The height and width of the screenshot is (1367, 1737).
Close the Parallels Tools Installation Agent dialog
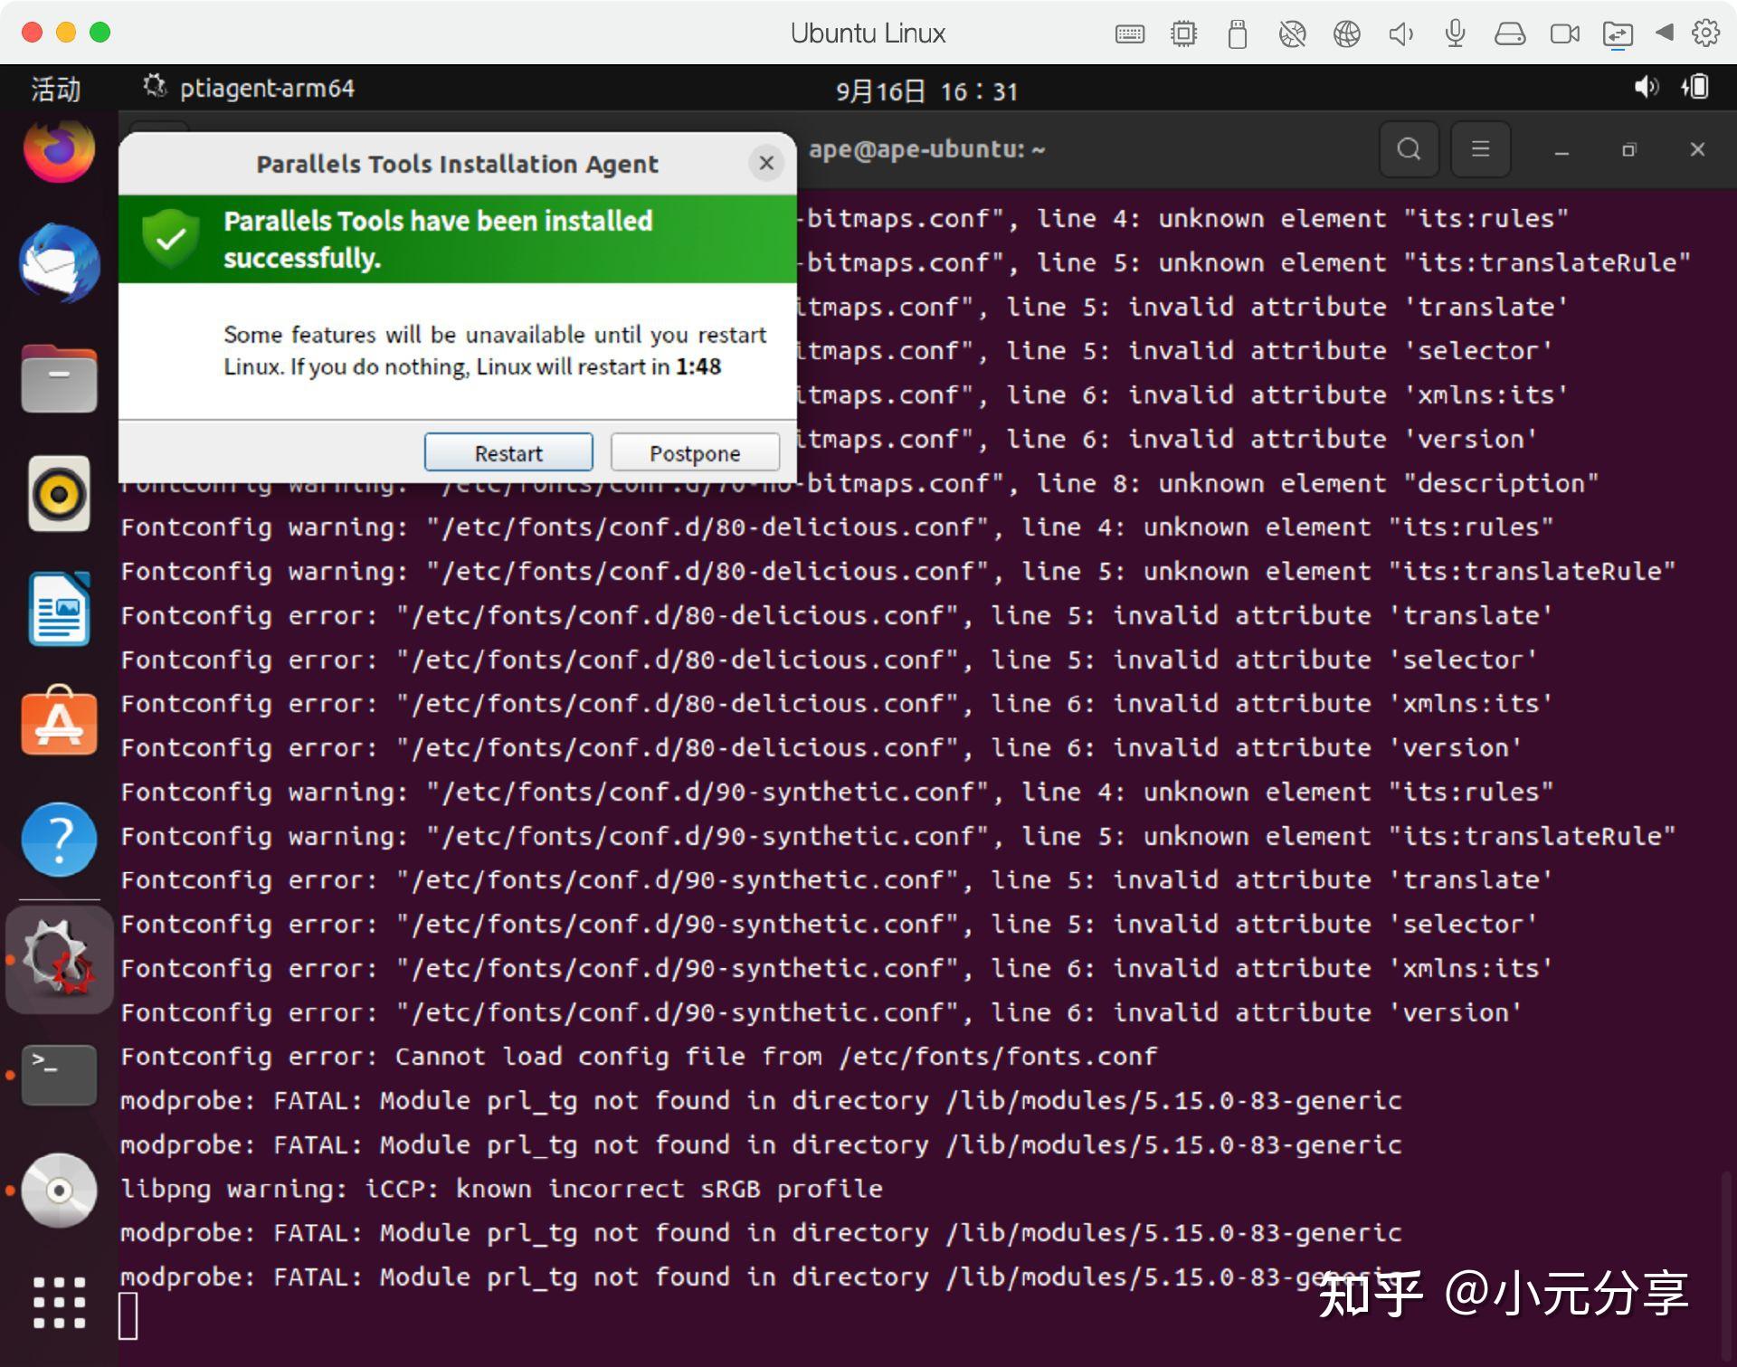(766, 163)
